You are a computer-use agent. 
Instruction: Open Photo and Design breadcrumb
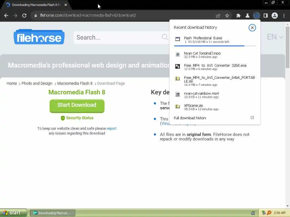click(37, 83)
